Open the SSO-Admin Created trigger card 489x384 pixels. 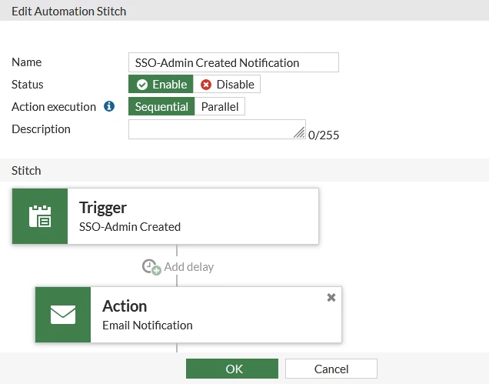165,216
